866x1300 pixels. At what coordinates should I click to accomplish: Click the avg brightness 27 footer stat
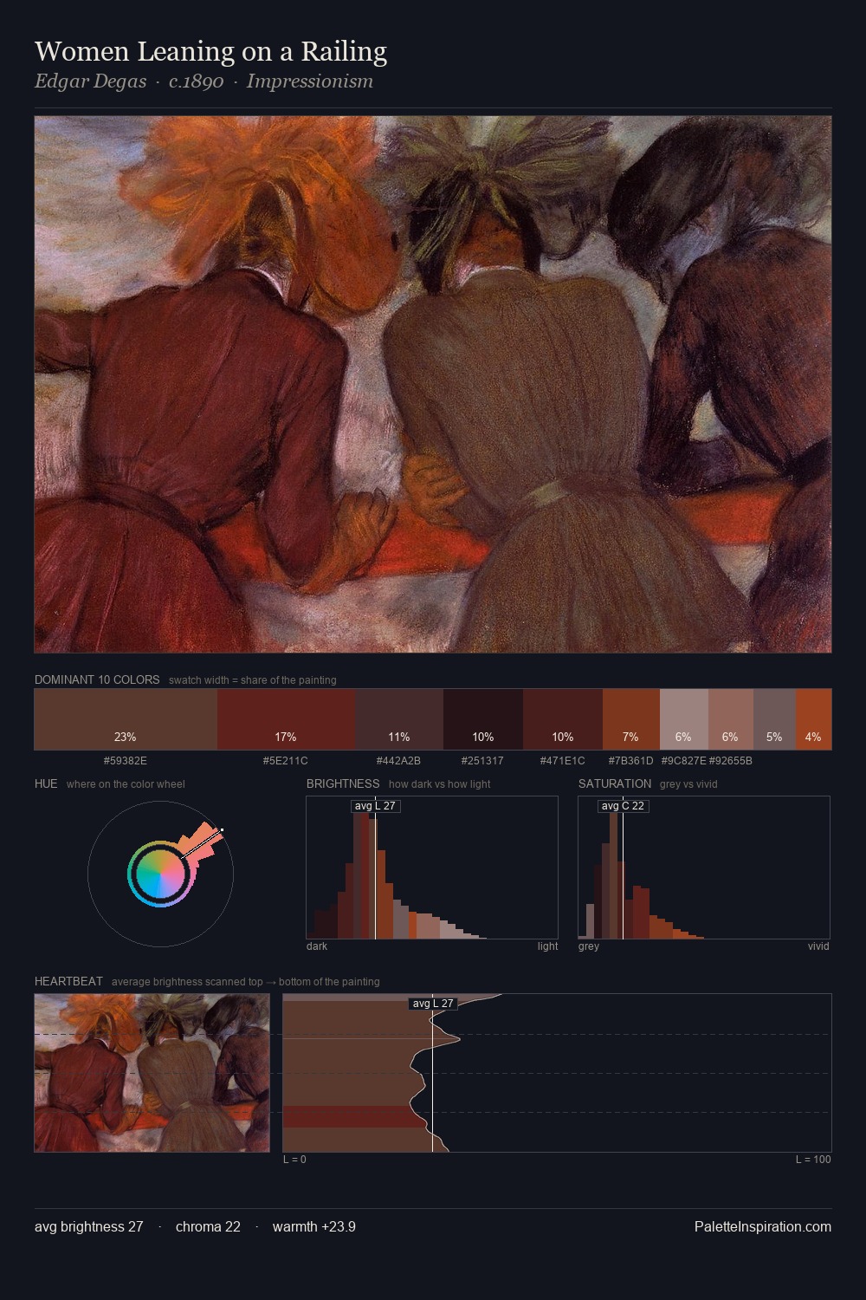point(89,1226)
